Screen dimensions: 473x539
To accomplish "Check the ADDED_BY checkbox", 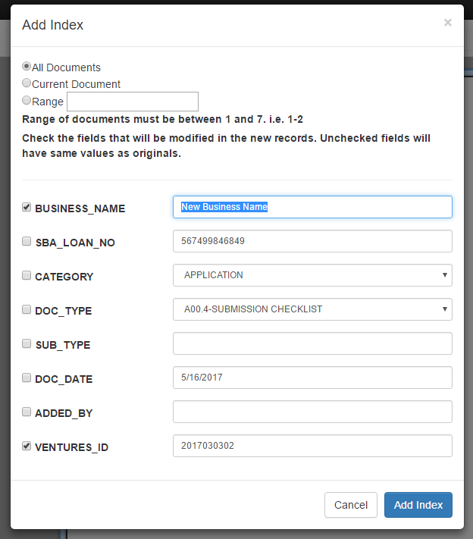I will (x=27, y=412).
